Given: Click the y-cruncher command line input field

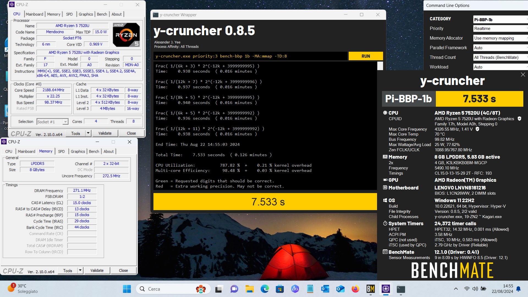Looking at the screenshot, I should [x=250, y=56].
